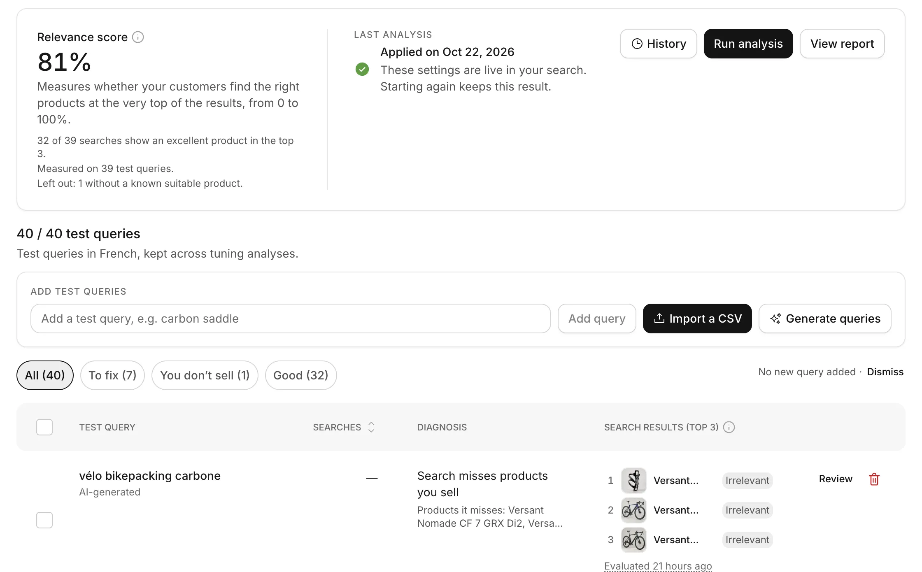Click the Search misses products you sell diagnosis

click(x=482, y=484)
